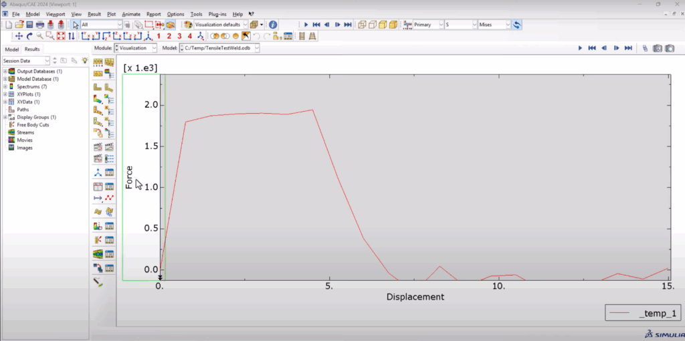Image resolution: width=685 pixels, height=341 pixels.
Task: Click the Auto-fit view icon
Action: pyautogui.click(x=61, y=36)
